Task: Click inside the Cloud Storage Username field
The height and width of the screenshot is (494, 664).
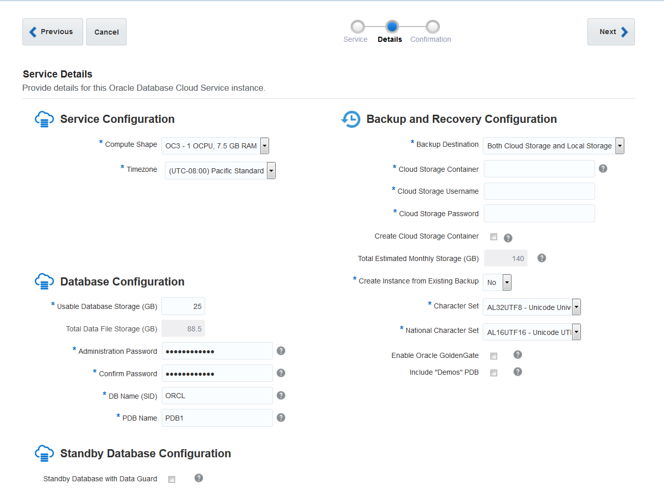Action: [538, 191]
